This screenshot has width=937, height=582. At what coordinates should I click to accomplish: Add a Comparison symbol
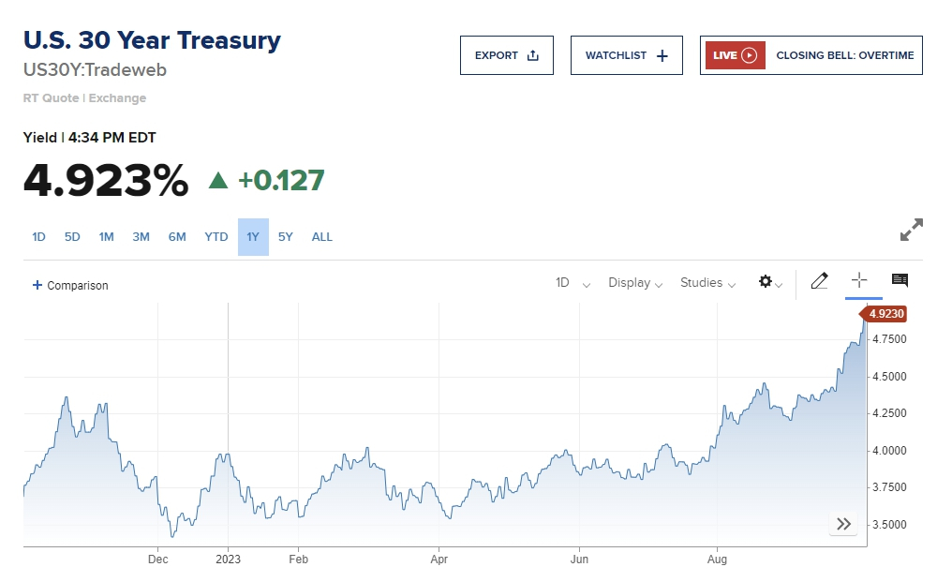coord(70,285)
